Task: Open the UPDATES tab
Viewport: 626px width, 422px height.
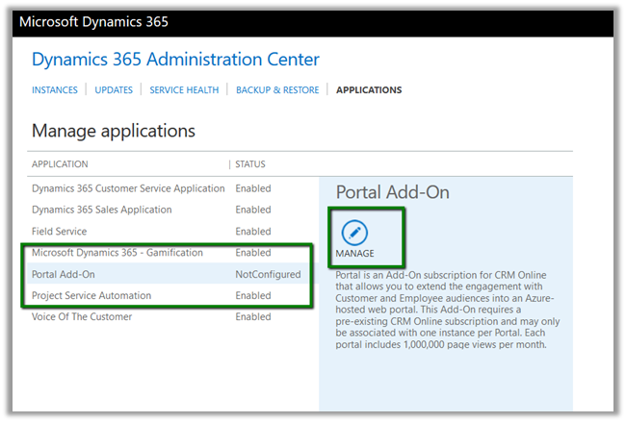Action: (x=114, y=90)
